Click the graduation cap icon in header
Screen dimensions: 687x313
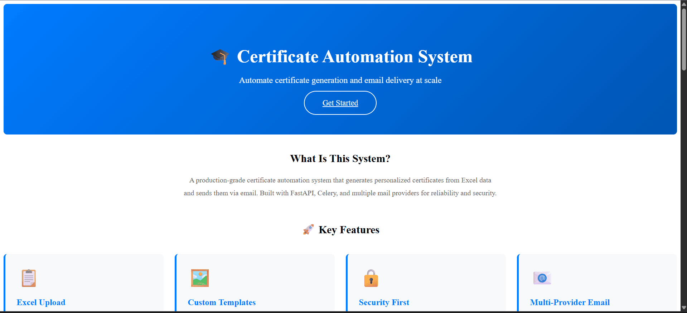point(220,57)
